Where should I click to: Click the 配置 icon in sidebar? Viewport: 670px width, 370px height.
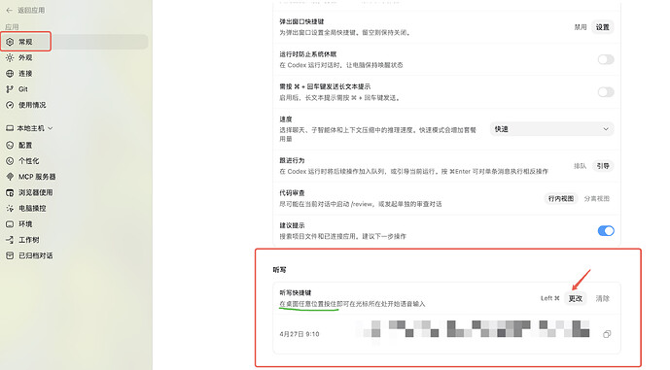pos(10,145)
